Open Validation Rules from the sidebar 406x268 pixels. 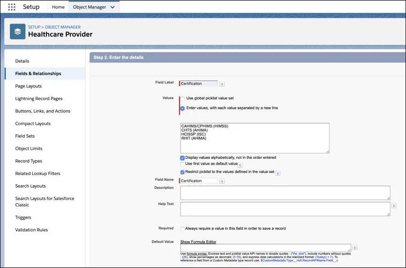(31, 230)
